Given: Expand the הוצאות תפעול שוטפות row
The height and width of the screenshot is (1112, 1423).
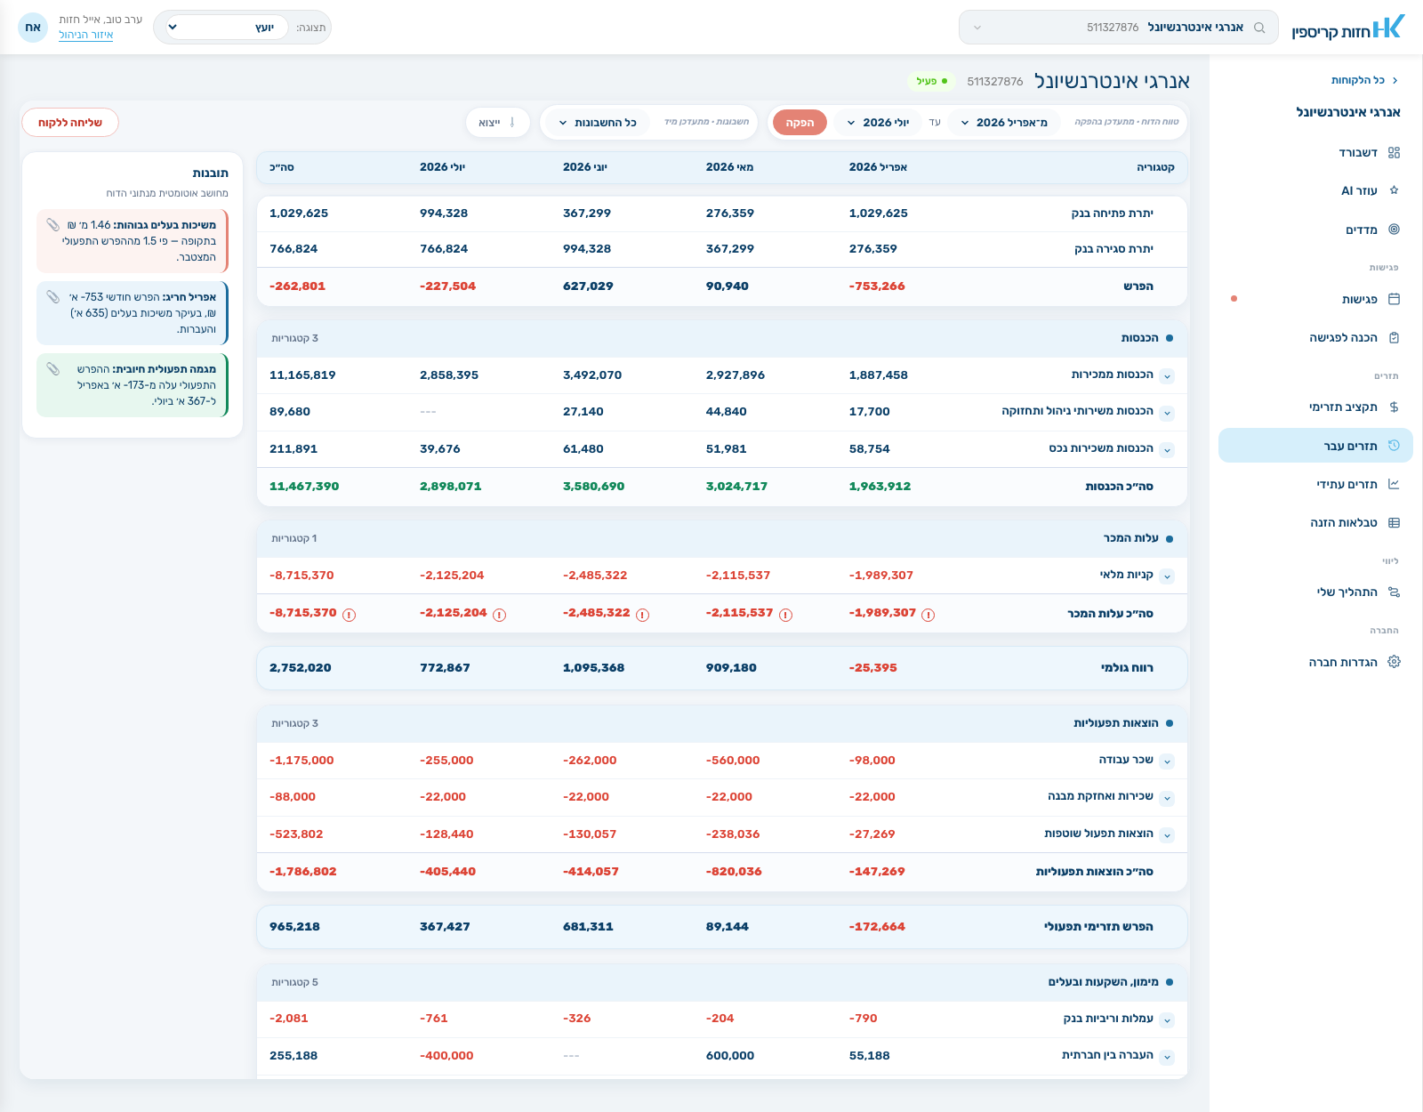Looking at the screenshot, I should click(1167, 835).
